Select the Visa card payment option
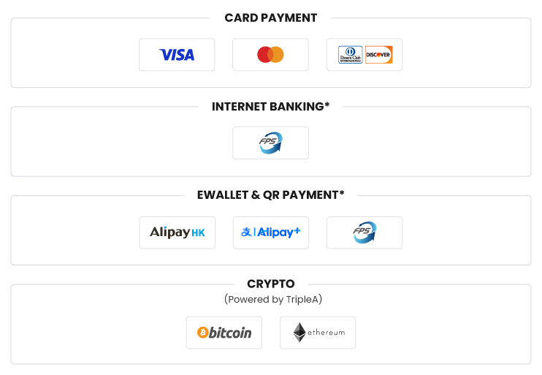This screenshot has width=542, height=375. [177, 55]
